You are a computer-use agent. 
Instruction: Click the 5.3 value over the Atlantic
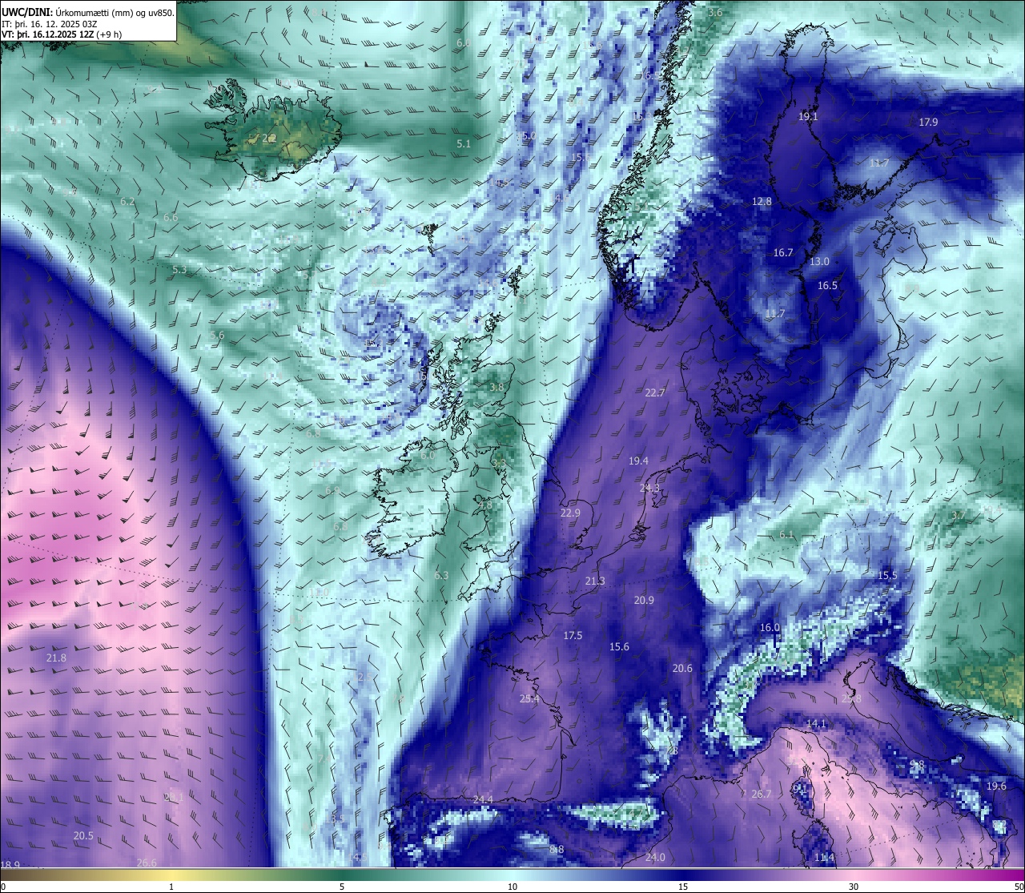[179, 270]
